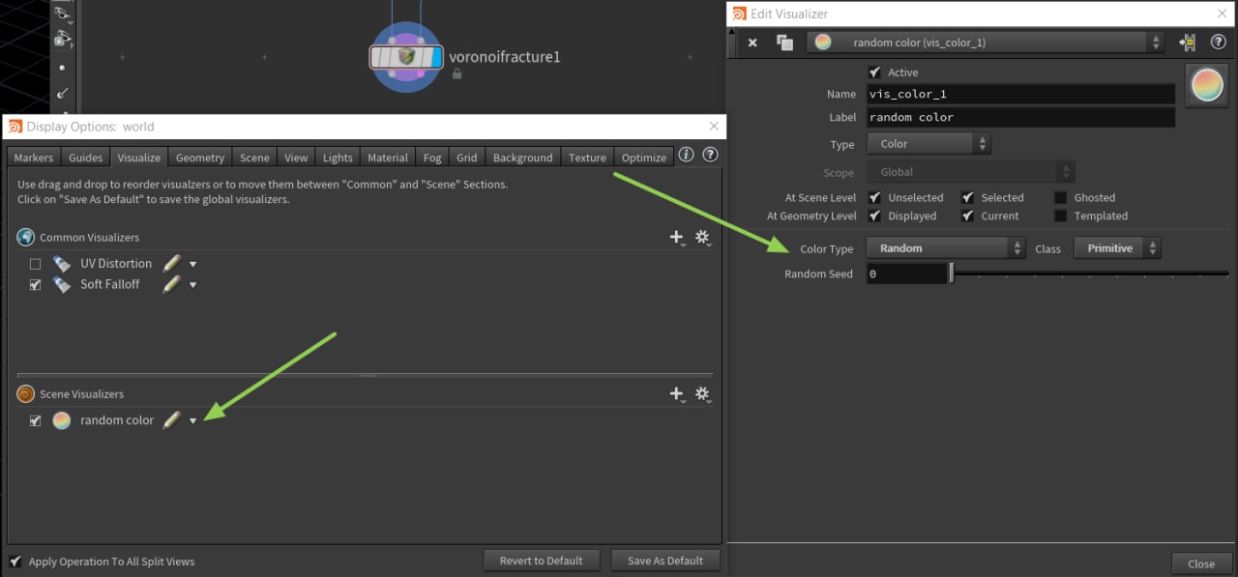This screenshot has width=1238, height=577.
Task: Click the Display Options info icon
Action: pyautogui.click(x=686, y=155)
